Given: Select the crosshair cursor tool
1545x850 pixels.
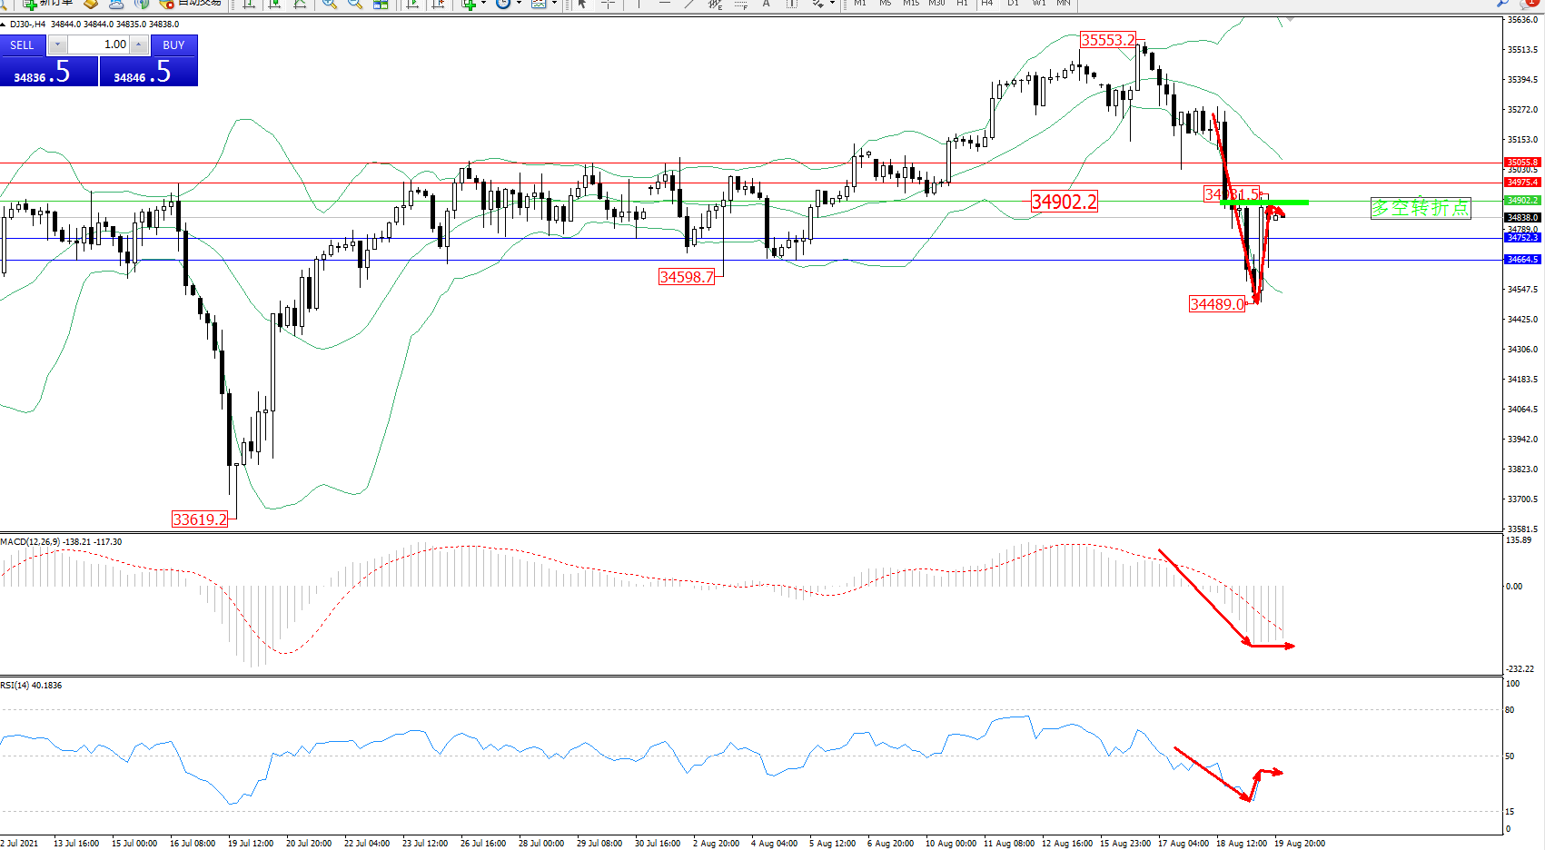Looking at the screenshot, I should 608,4.
